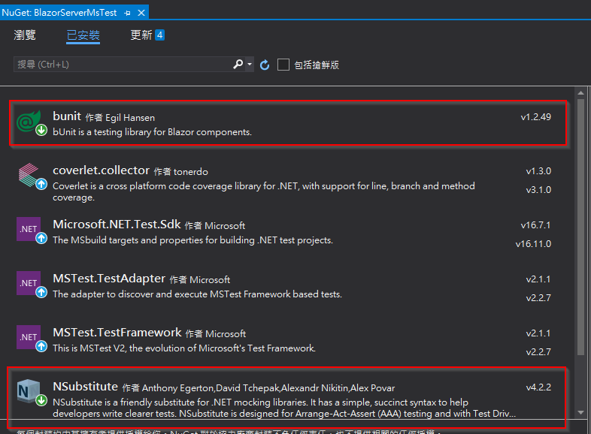Click MSTest.TestAdapter installed version v2.1.1
Screen dimensions: 591x434
(x=538, y=279)
